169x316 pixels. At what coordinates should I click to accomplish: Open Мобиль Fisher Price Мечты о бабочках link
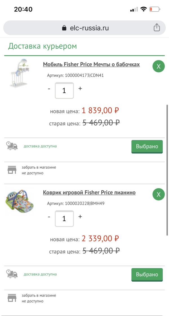point(91,64)
